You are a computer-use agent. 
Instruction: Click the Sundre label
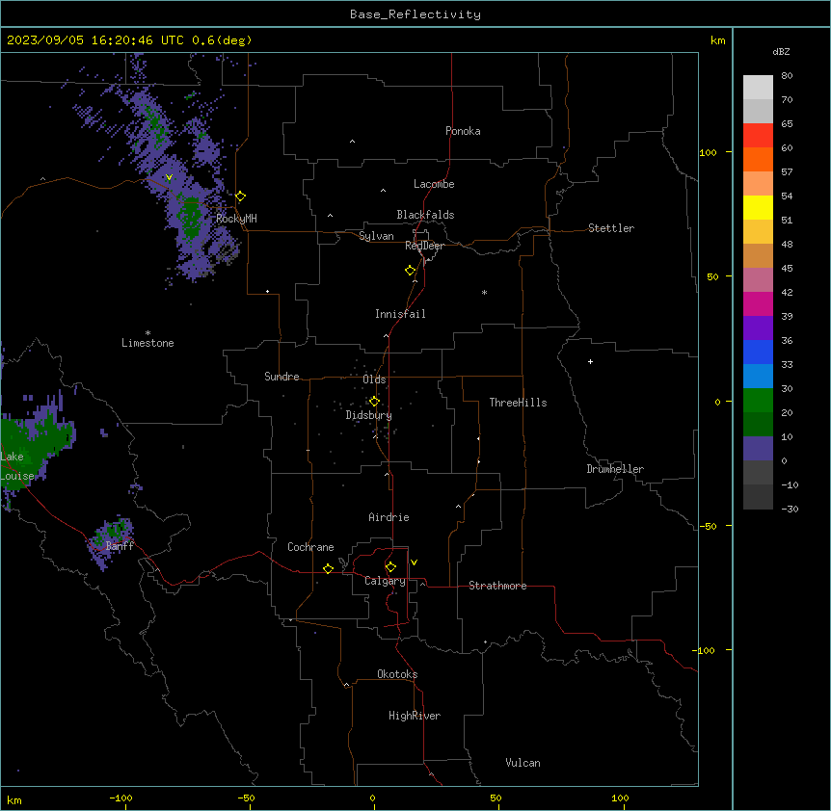pyautogui.click(x=281, y=377)
